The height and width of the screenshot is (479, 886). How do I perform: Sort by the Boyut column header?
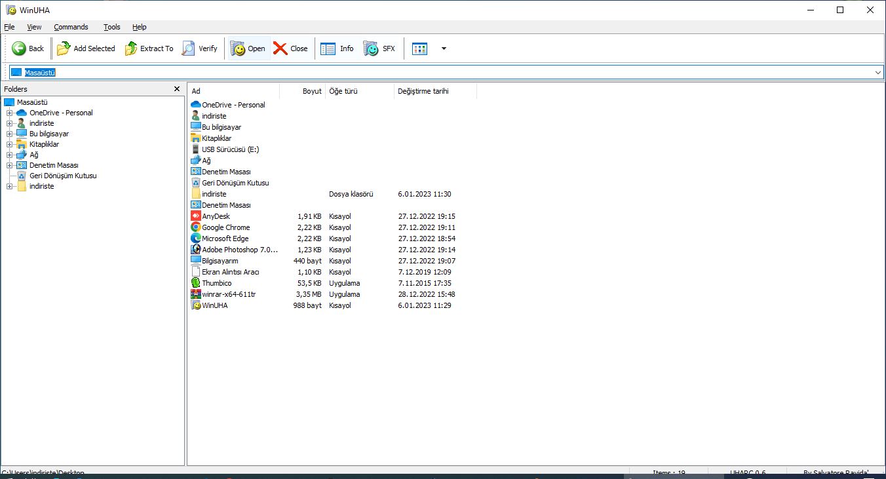(303, 91)
